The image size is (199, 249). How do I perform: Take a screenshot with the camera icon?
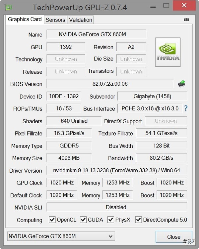click(x=186, y=20)
